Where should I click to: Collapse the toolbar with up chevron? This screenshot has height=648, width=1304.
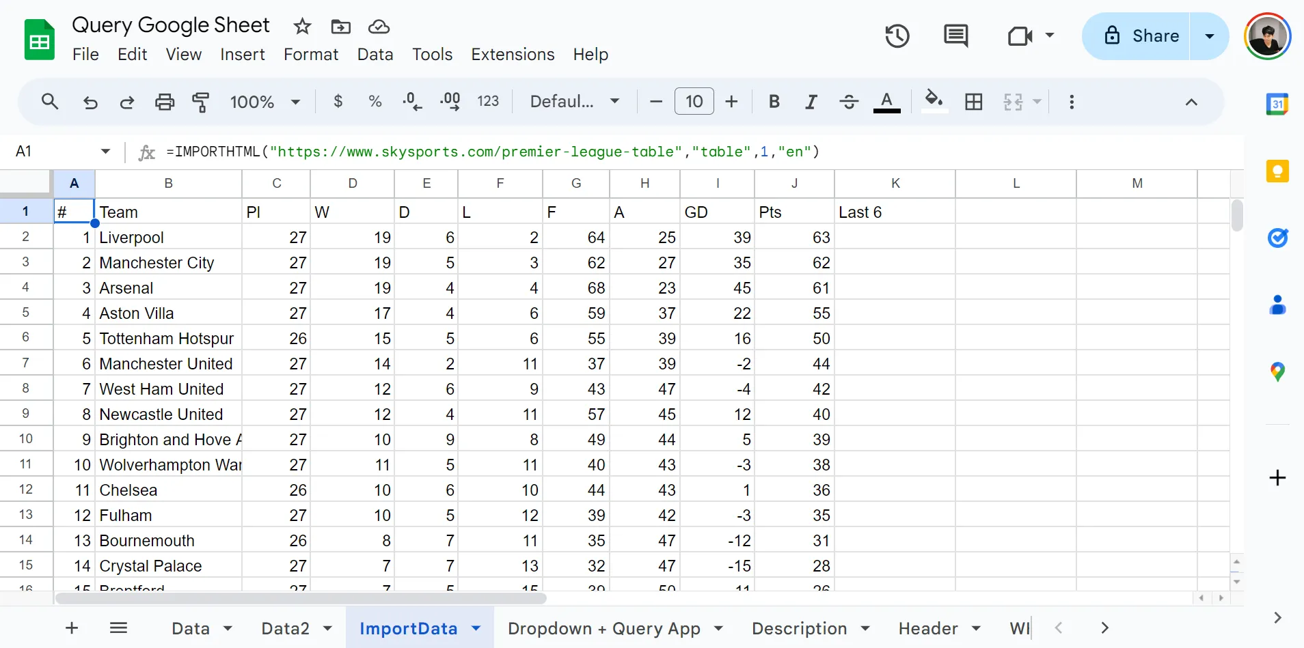click(1191, 102)
